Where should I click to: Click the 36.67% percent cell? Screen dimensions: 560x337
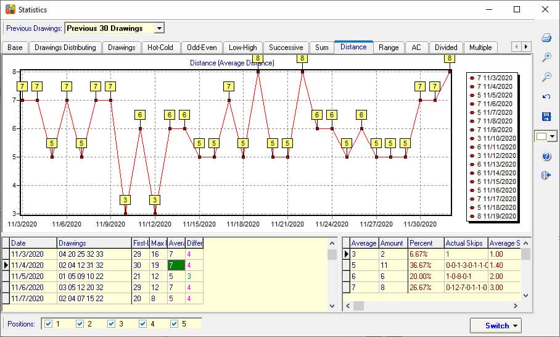(426, 265)
